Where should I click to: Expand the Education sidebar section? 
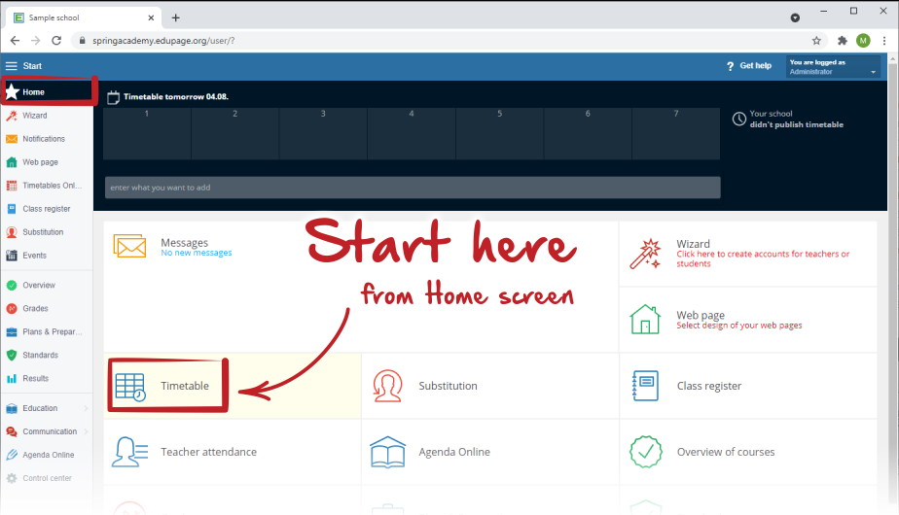point(46,408)
